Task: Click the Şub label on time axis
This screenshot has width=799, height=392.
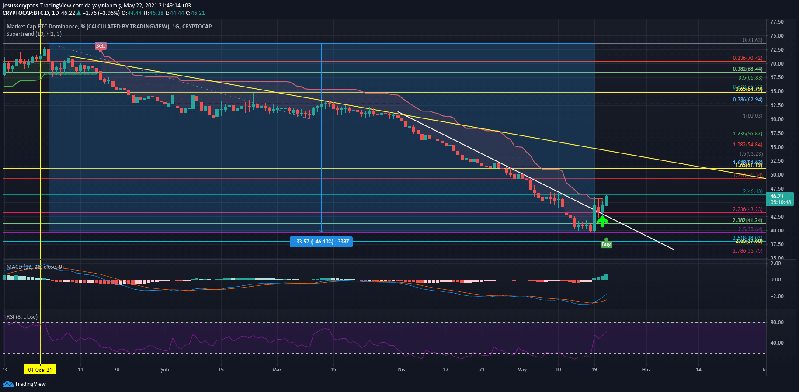Action: click(x=164, y=370)
